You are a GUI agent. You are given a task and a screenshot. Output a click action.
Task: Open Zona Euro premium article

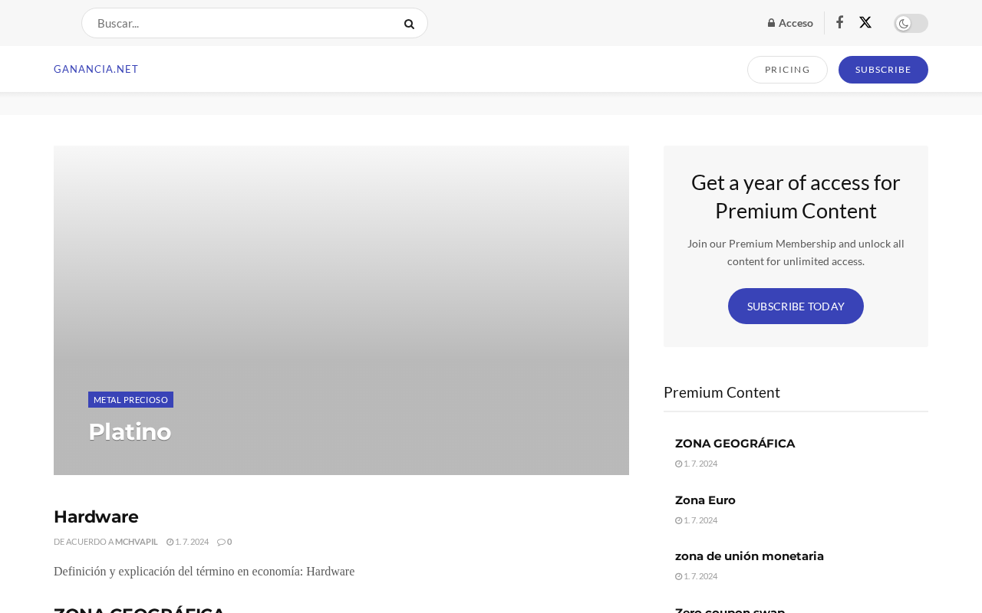coord(705,500)
